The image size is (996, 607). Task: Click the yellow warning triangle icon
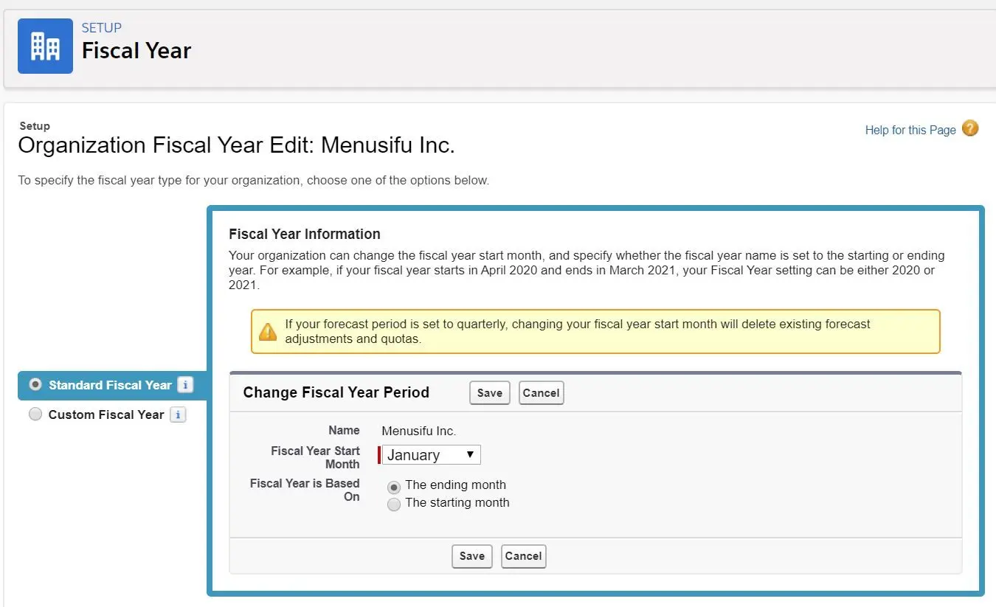tap(268, 331)
